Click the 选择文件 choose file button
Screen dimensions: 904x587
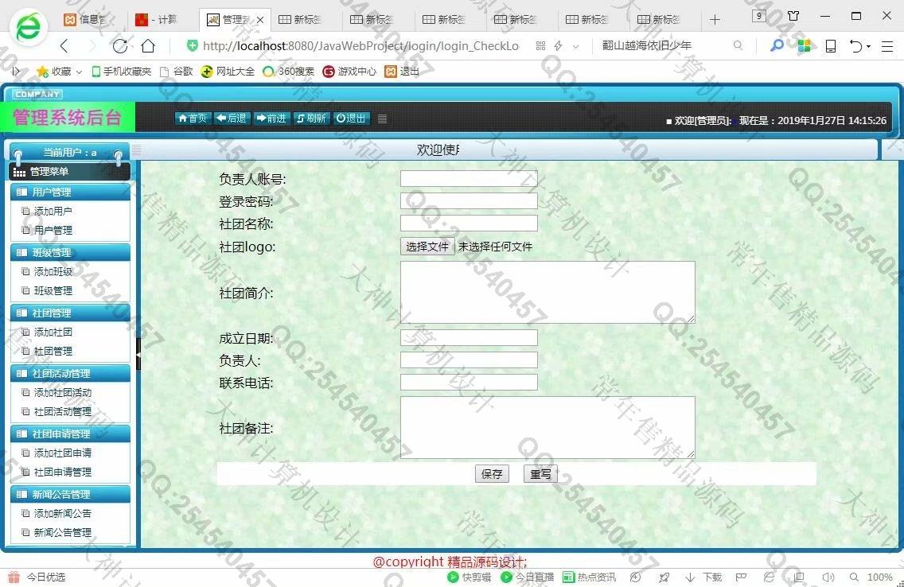pyautogui.click(x=427, y=247)
